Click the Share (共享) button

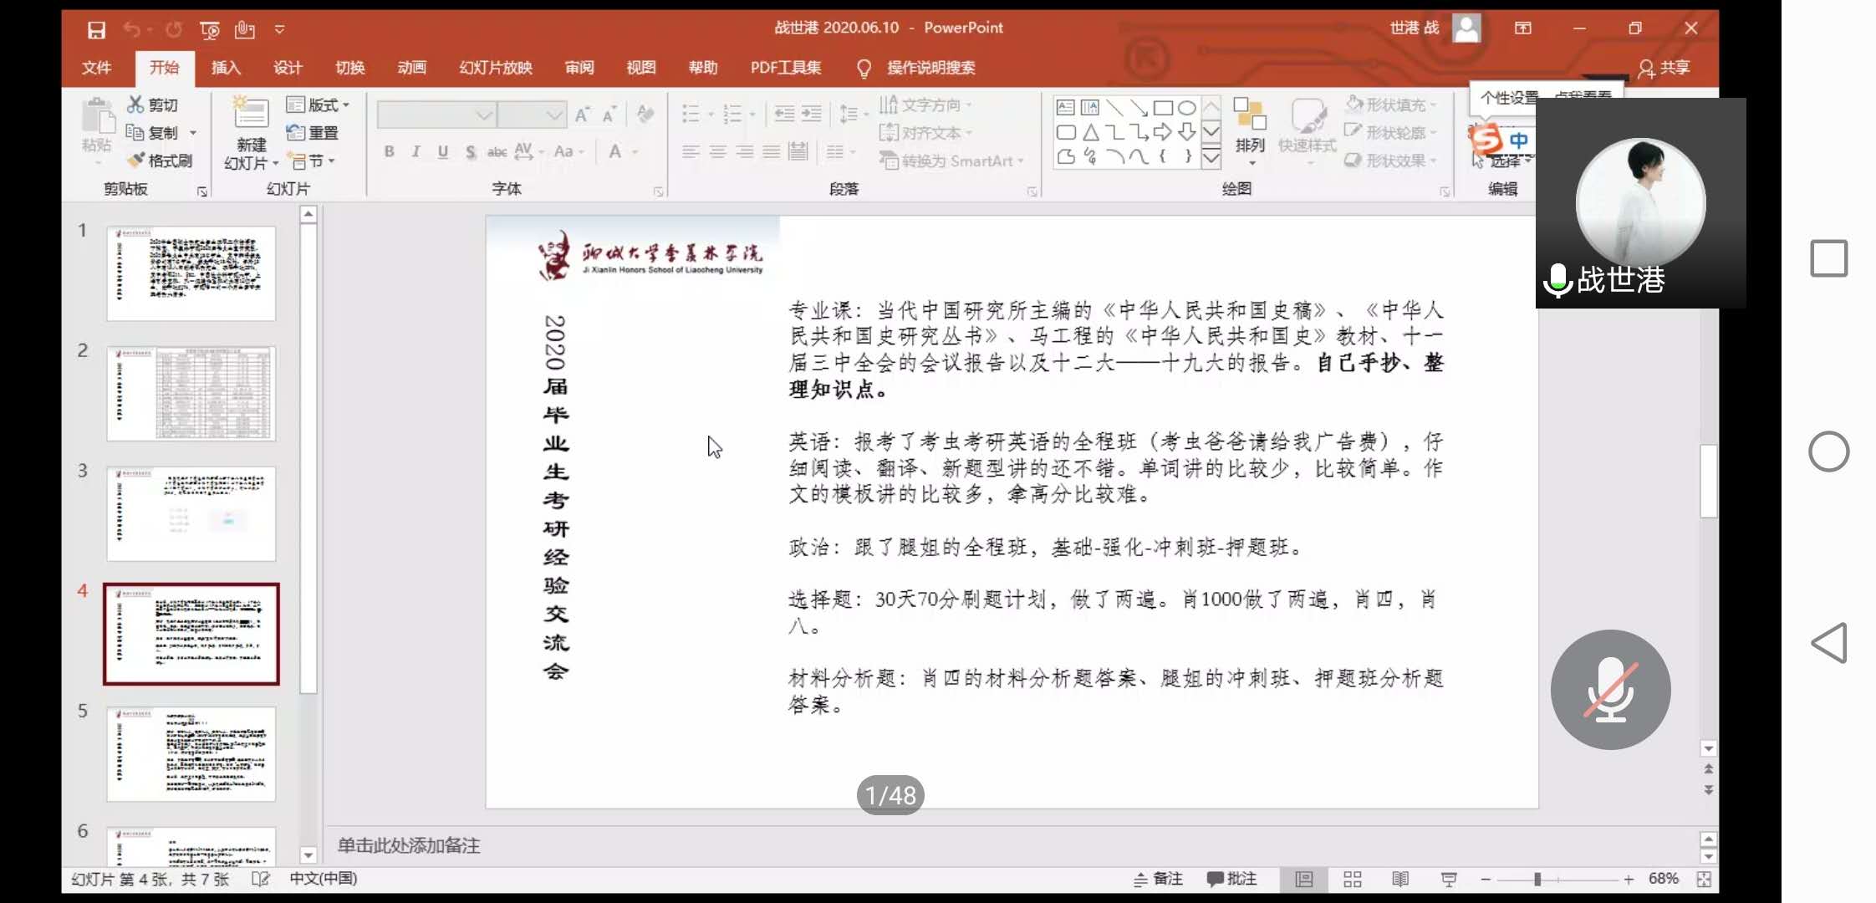tap(1664, 68)
